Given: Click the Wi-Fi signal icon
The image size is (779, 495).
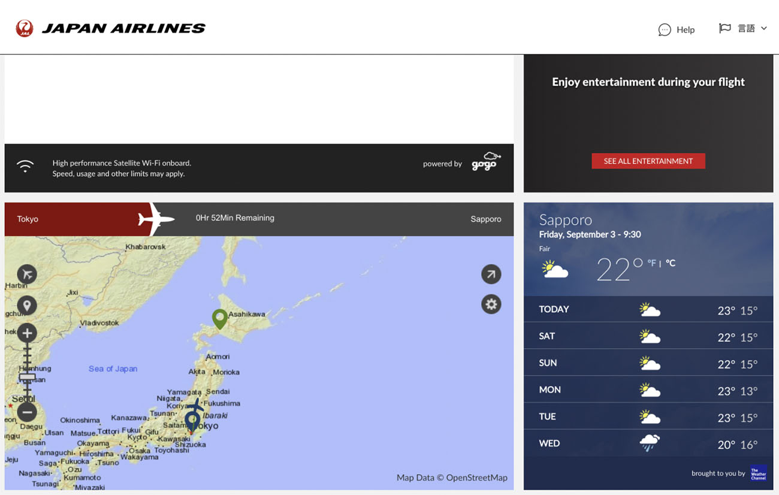Looking at the screenshot, I should (25, 166).
